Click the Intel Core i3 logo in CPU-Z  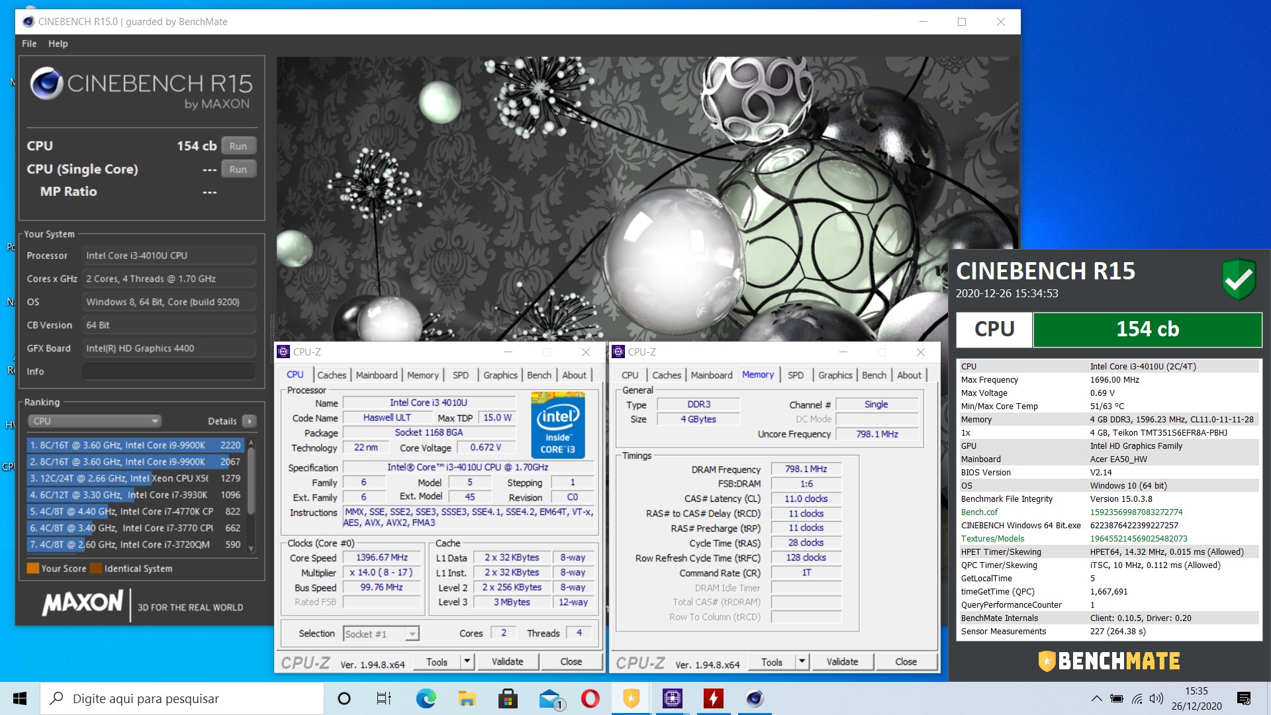[557, 425]
